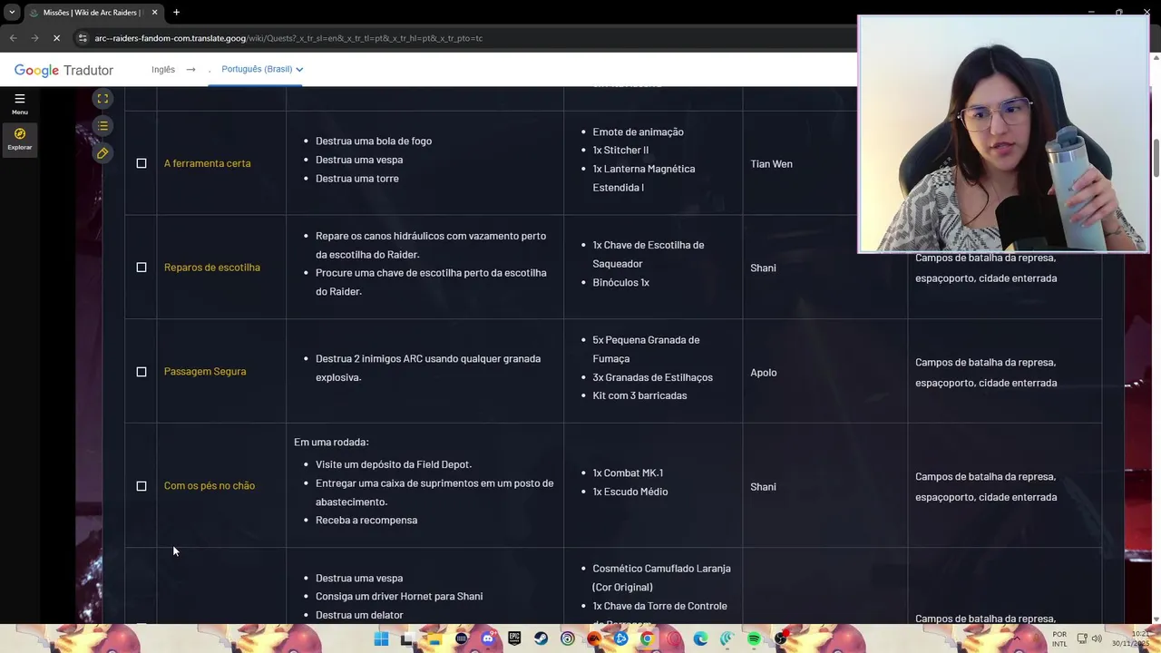Click the fullscreen expand icon

pos(102,99)
